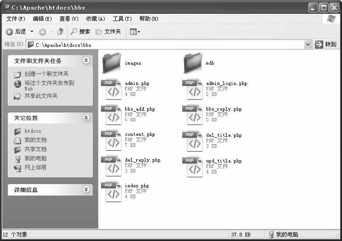Open the Back button history dropdown
The height and width of the screenshot is (241, 342).
pos(32,32)
